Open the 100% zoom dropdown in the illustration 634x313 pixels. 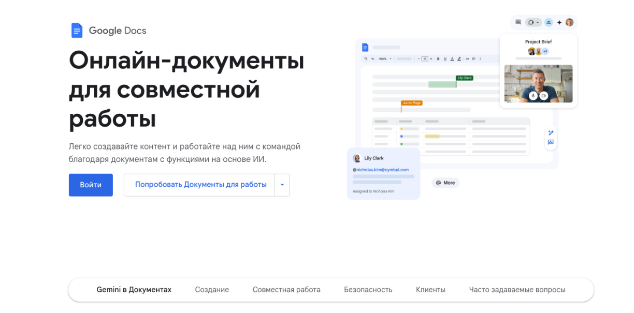click(385, 59)
